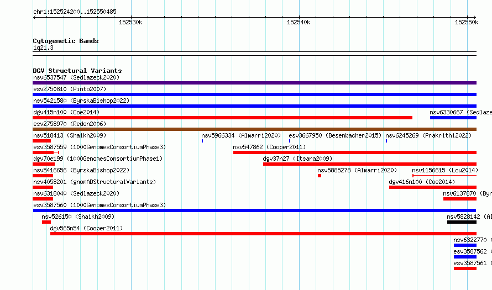Click the red nsv547862 variant bar
The width and height of the screenshot is (492, 290).
(x=355, y=152)
